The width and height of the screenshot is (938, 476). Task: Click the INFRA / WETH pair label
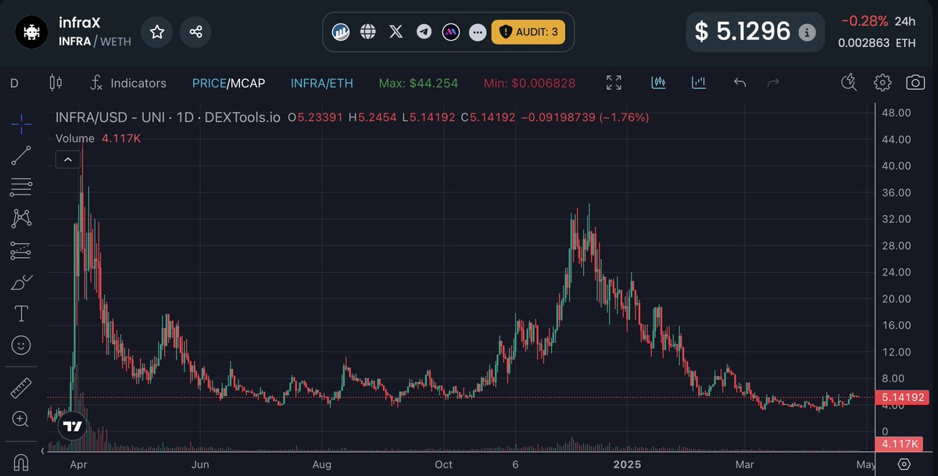click(95, 41)
